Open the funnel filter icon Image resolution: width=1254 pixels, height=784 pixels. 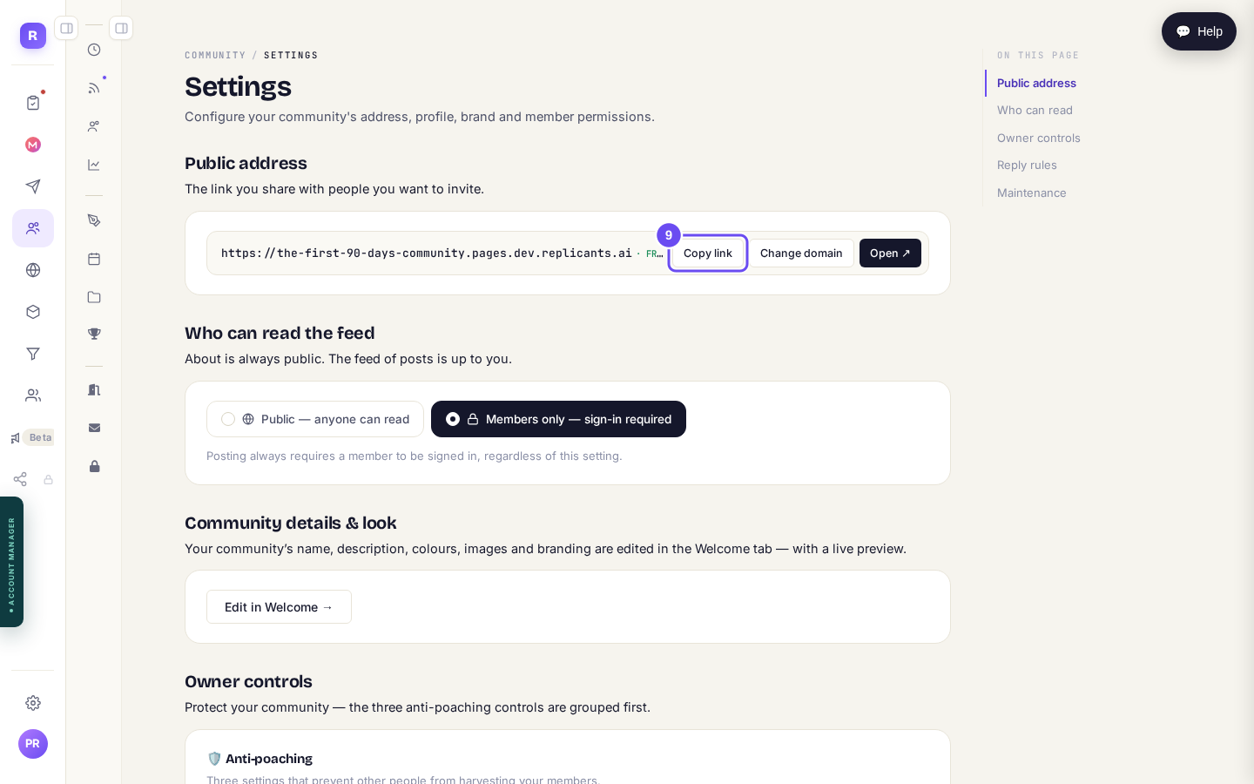click(33, 354)
